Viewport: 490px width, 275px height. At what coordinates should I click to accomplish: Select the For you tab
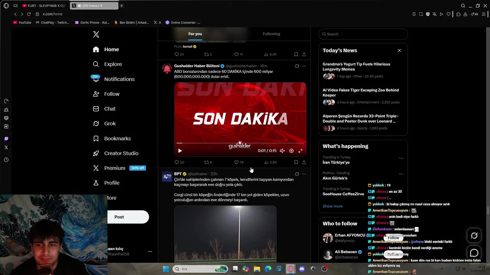tap(195, 34)
